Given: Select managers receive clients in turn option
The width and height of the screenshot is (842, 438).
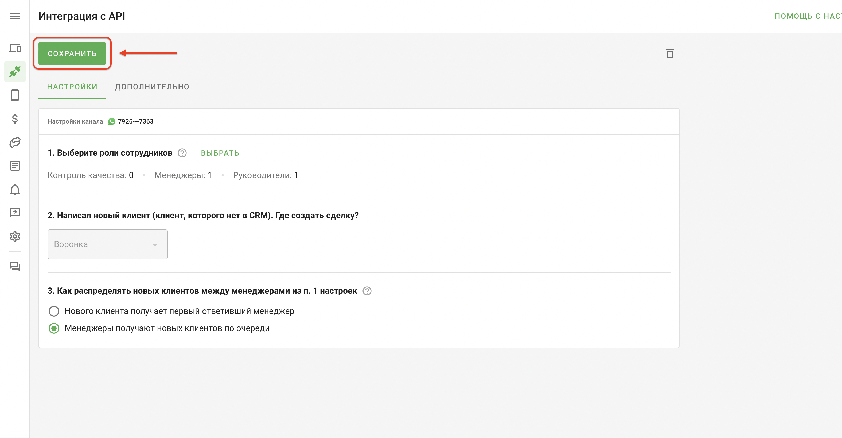Looking at the screenshot, I should (54, 328).
